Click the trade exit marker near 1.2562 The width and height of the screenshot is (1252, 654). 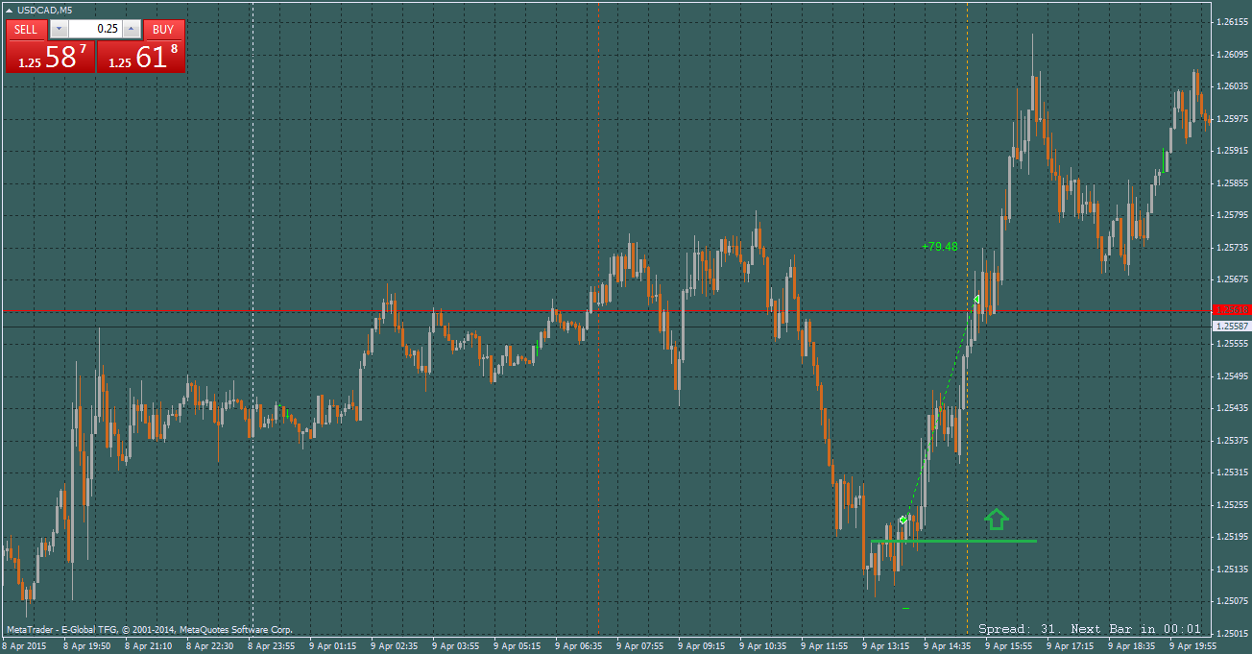(x=975, y=301)
